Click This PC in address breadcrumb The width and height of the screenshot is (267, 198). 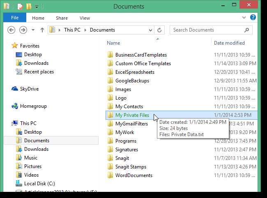click(72, 30)
